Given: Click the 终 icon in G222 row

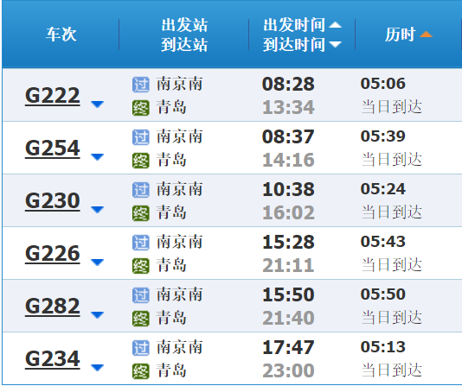Looking at the screenshot, I should (140, 108).
